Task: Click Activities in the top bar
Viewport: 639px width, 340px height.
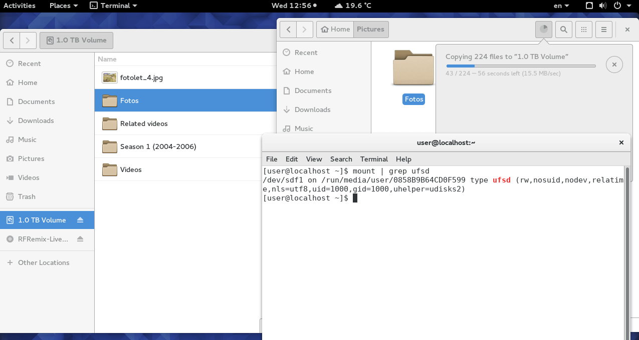Action: (x=20, y=5)
